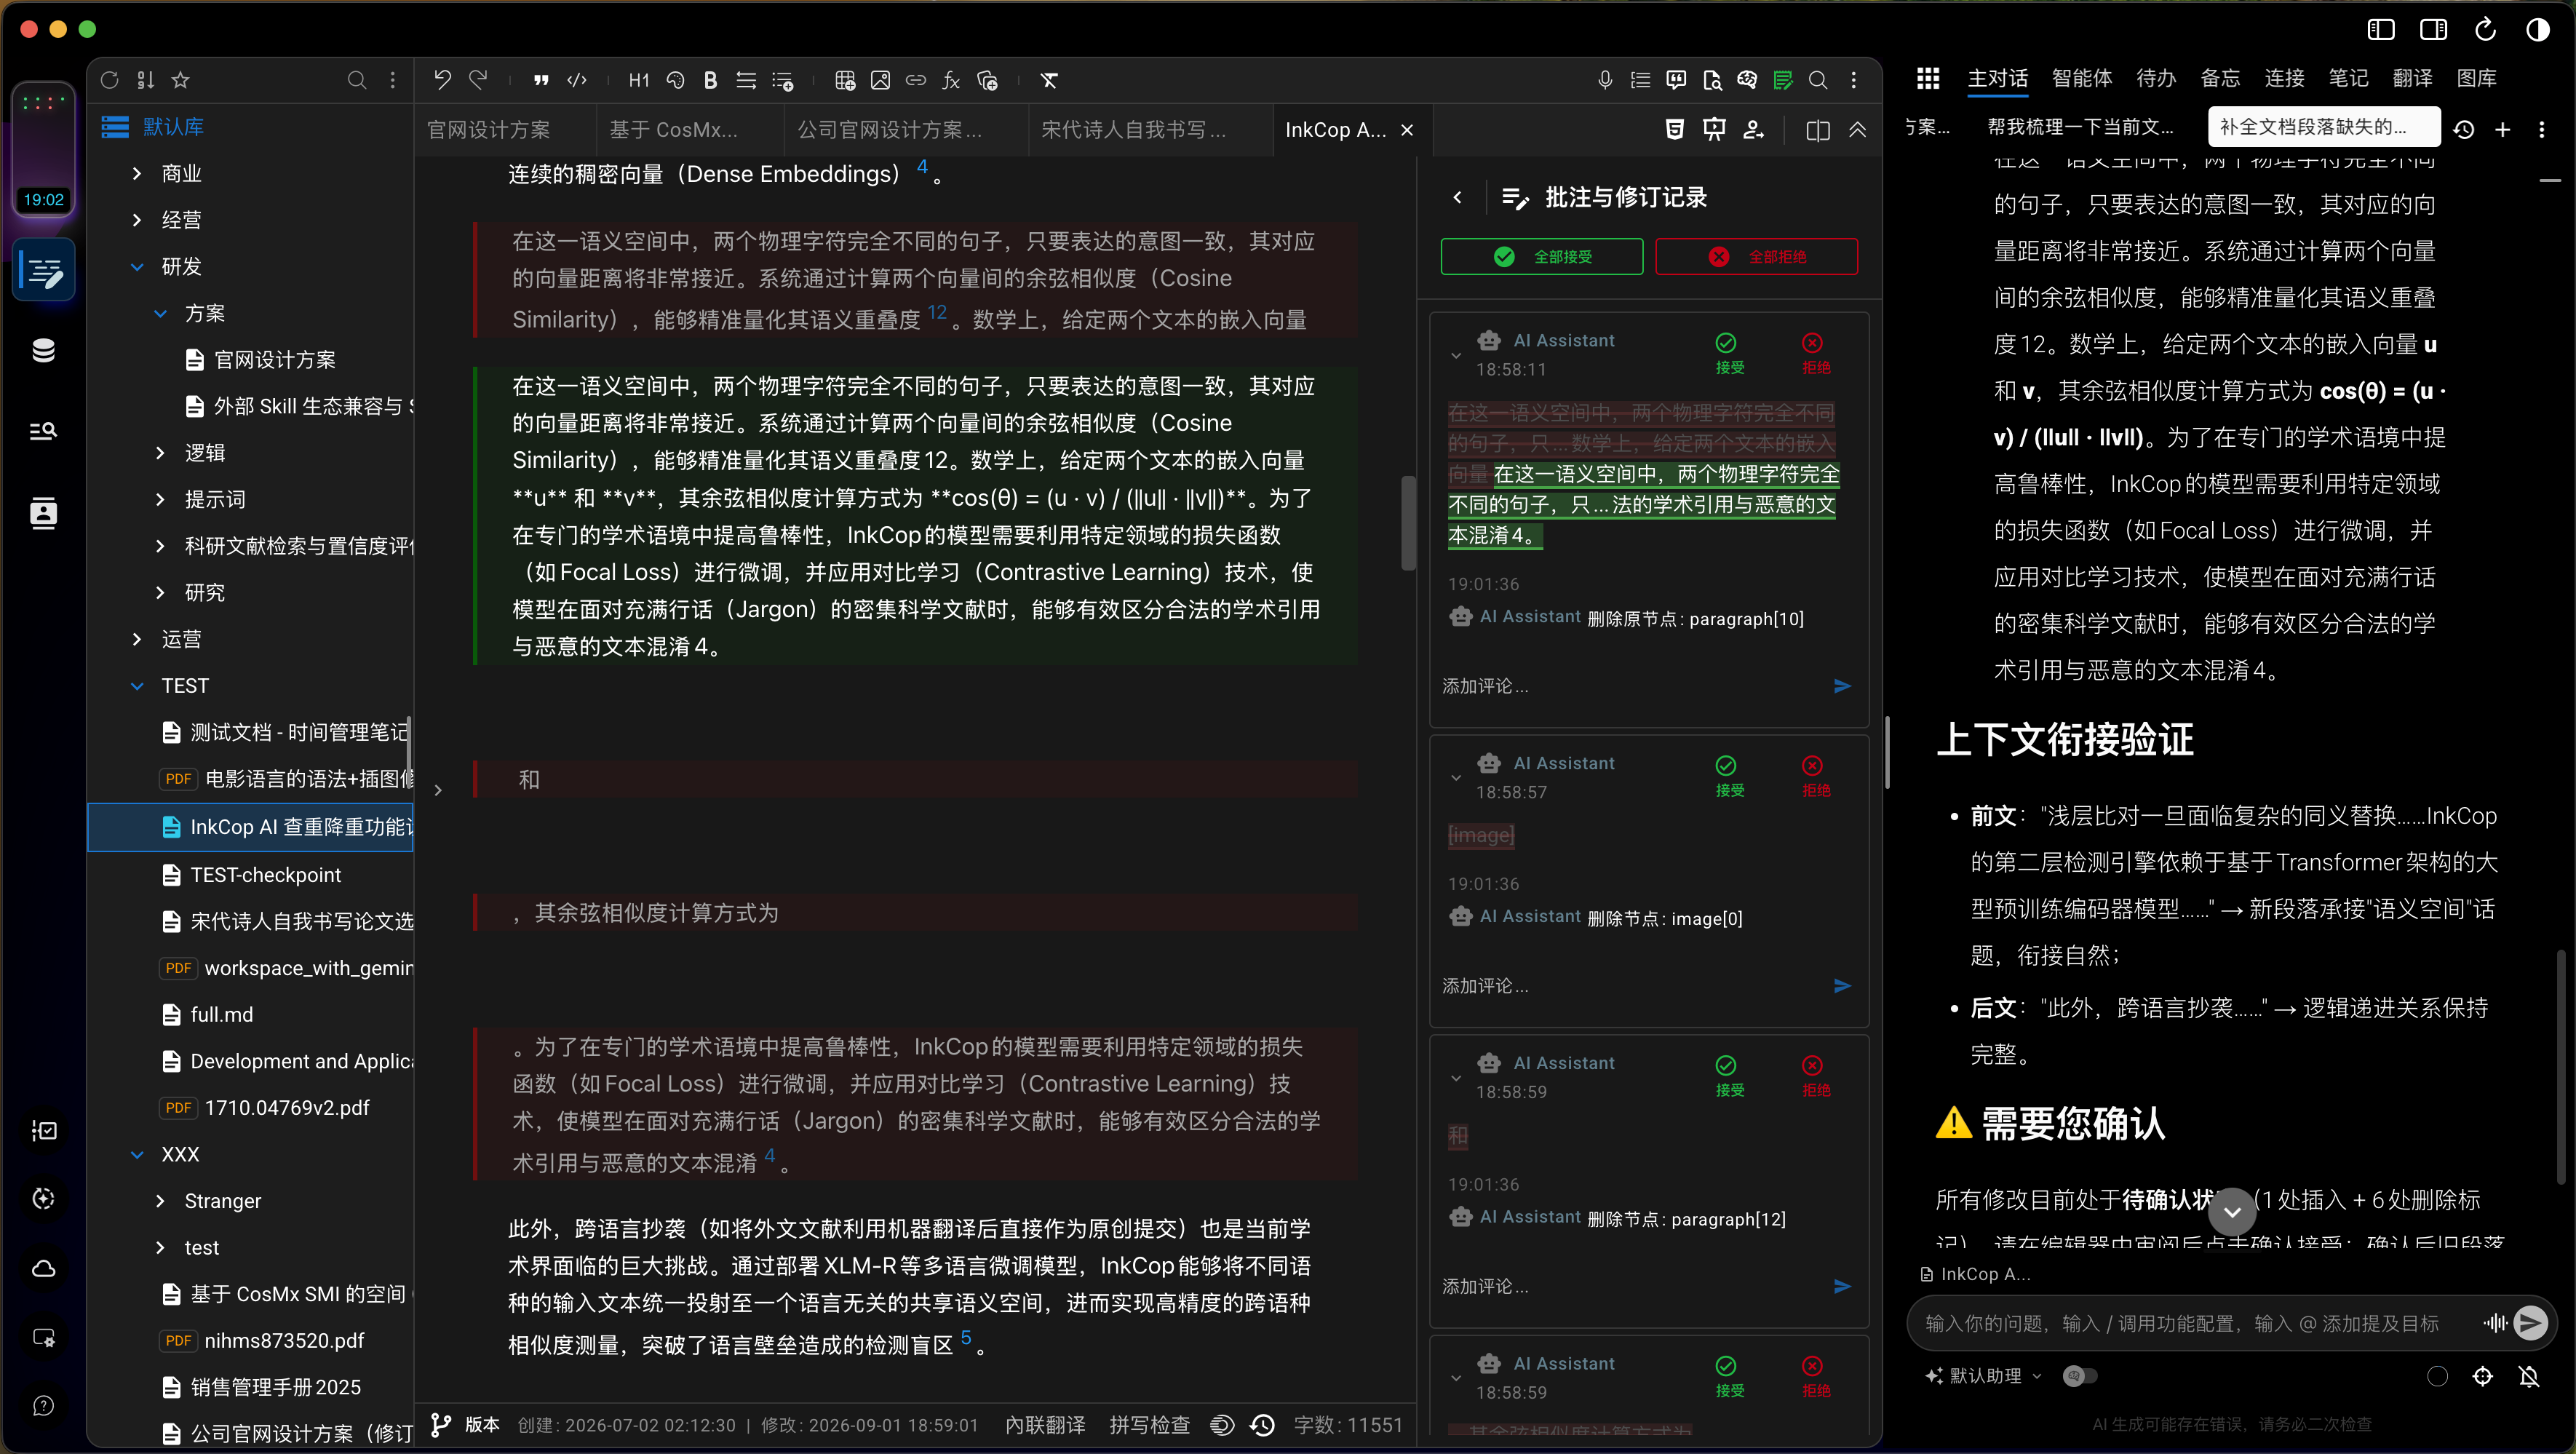Clear formatting with the crossed T icon
The image size is (2576, 1454).
[1049, 80]
